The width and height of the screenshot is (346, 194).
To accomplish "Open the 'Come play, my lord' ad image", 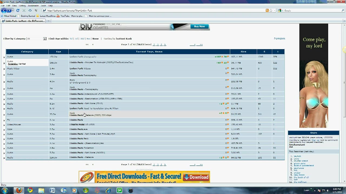I will [314, 76].
